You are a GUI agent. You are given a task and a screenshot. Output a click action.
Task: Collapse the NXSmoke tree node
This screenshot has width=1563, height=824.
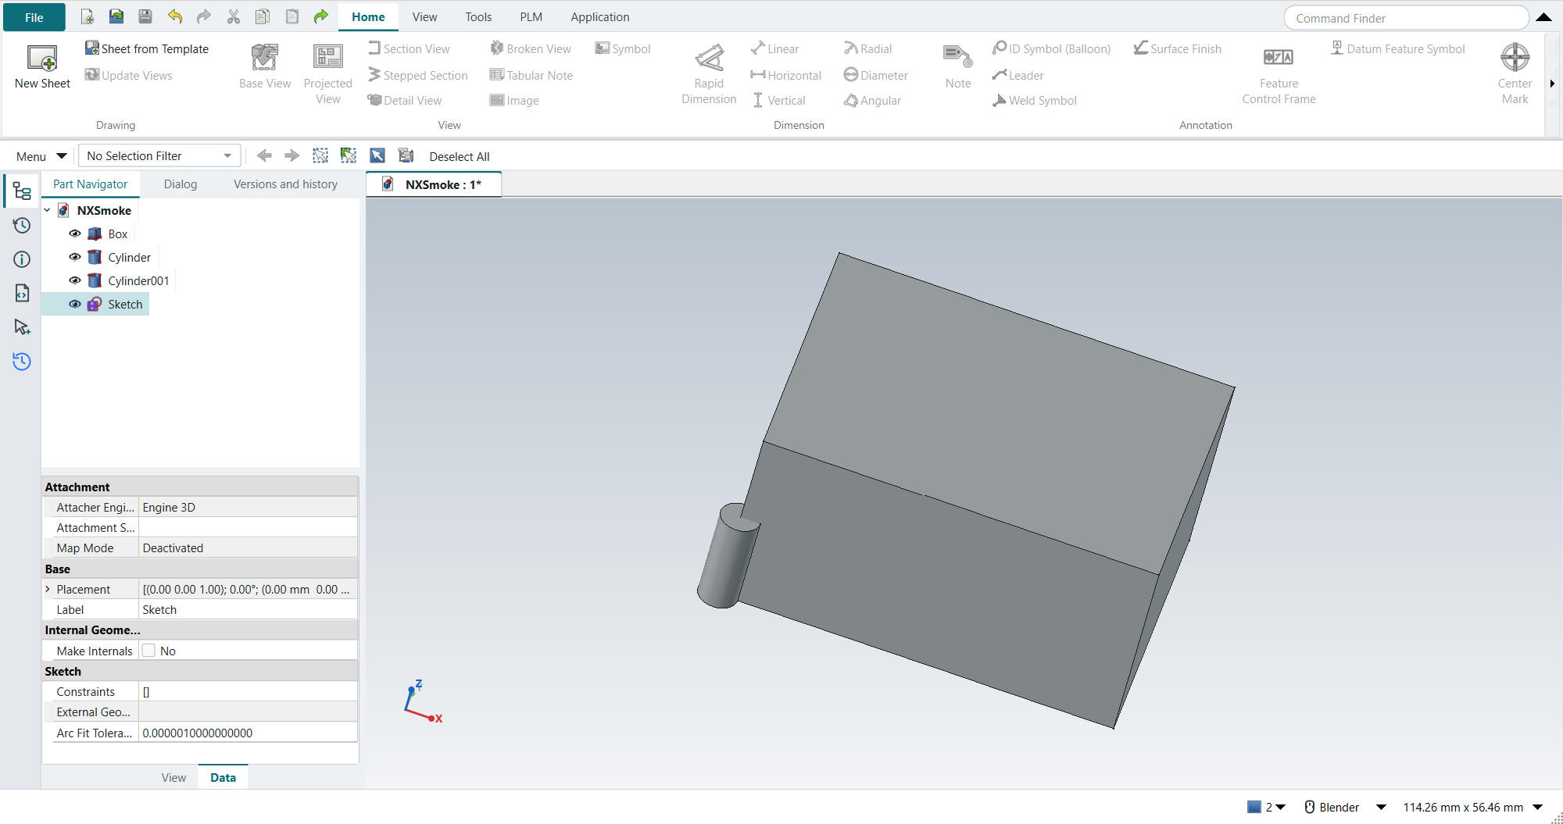click(48, 210)
